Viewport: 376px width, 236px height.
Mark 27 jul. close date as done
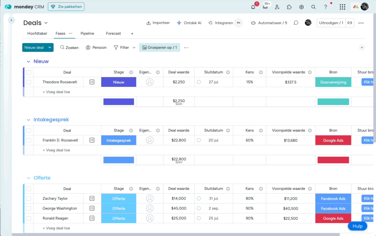[199, 82]
